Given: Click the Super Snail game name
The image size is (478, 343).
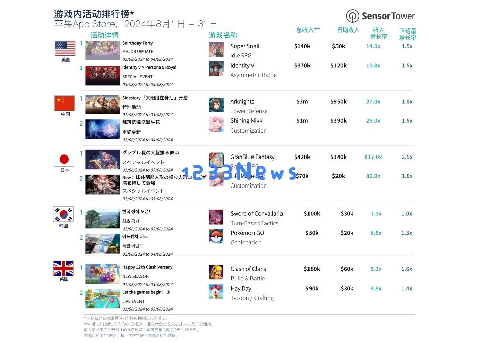Looking at the screenshot, I should (x=245, y=46).
